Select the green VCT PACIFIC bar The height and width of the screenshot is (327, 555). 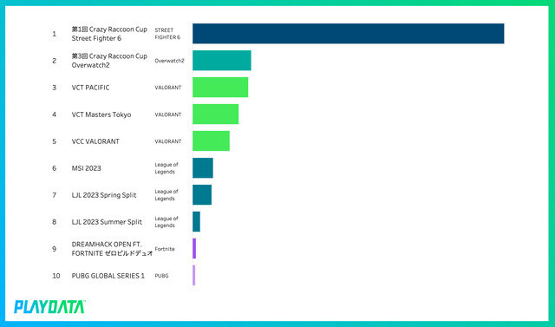click(220, 87)
